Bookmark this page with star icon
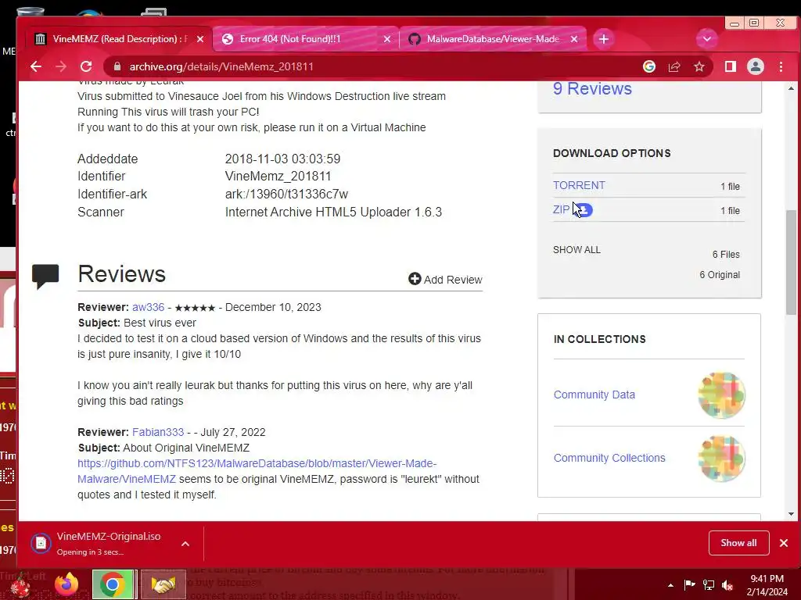 tap(699, 66)
